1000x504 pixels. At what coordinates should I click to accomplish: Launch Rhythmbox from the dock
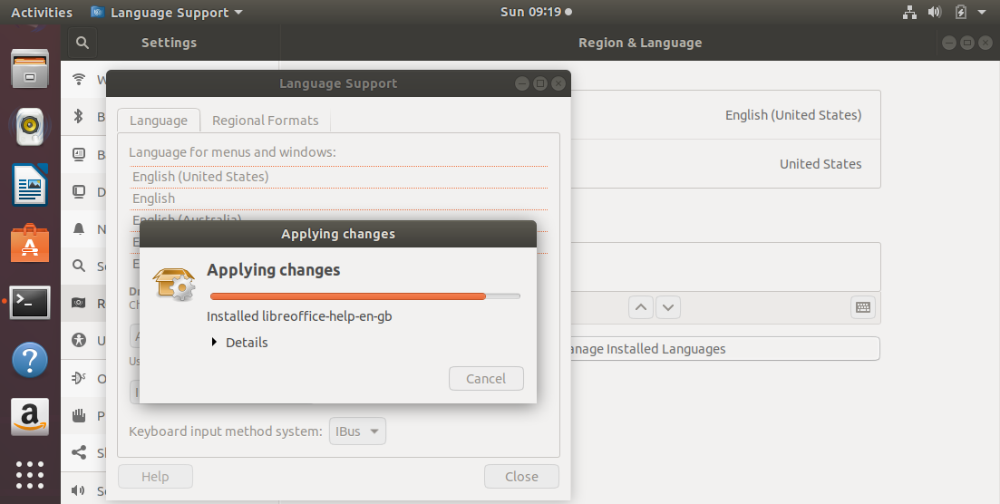30,127
